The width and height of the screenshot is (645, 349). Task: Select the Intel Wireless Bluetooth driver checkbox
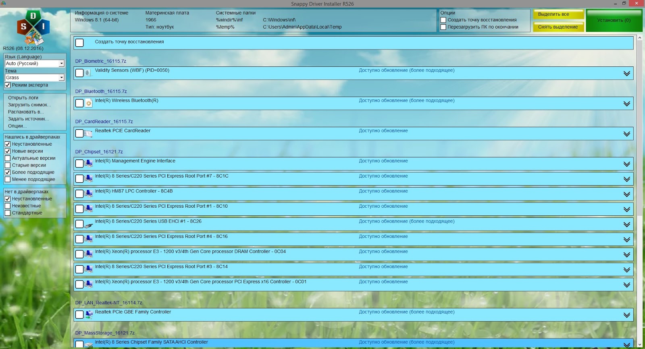(x=79, y=103)
